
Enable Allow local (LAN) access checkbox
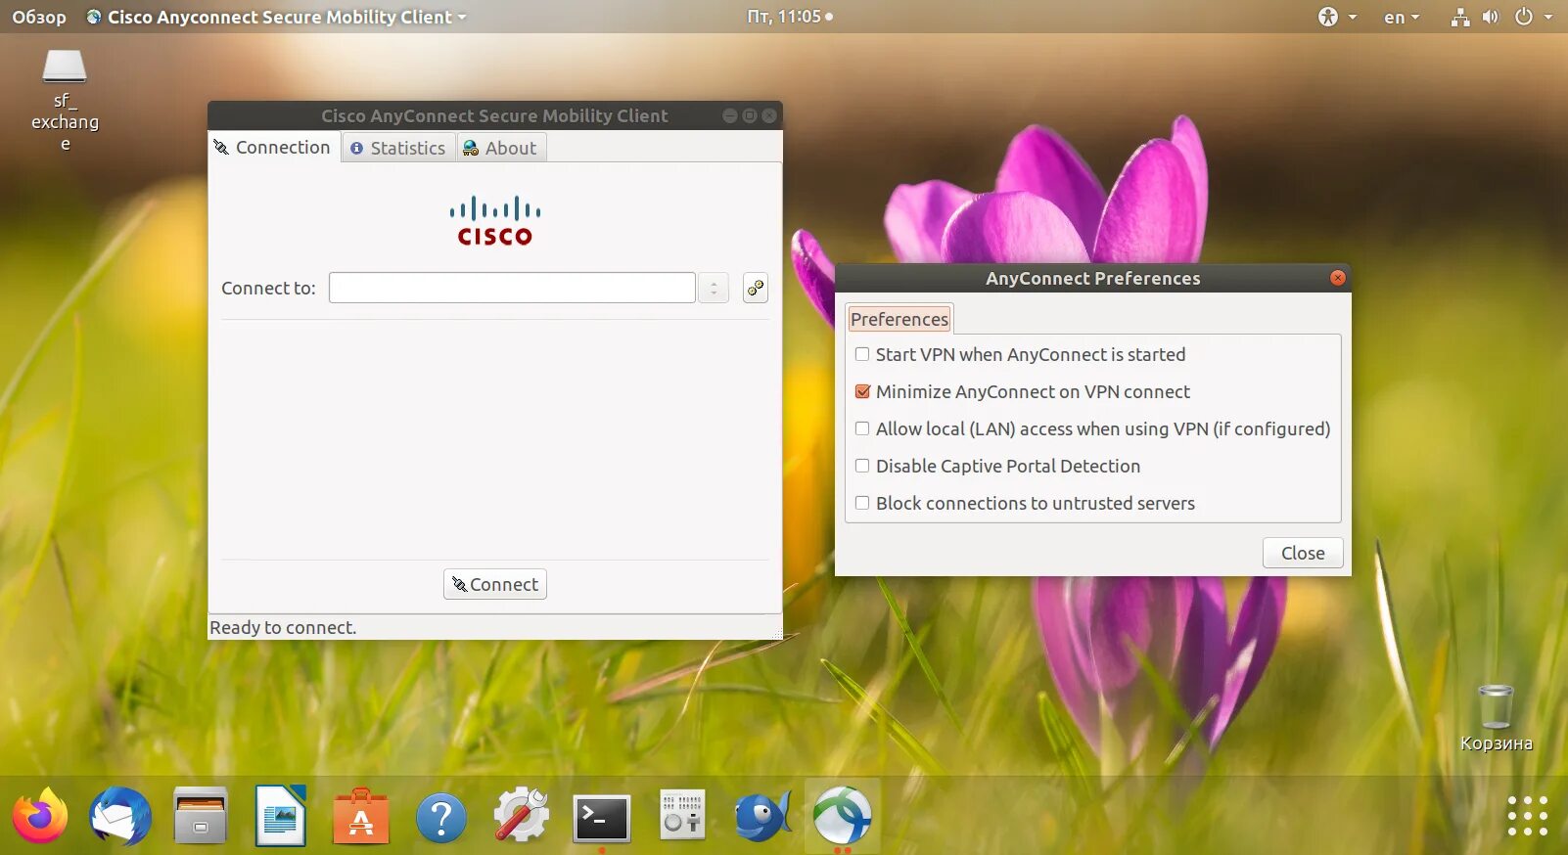tap(862, 428)
